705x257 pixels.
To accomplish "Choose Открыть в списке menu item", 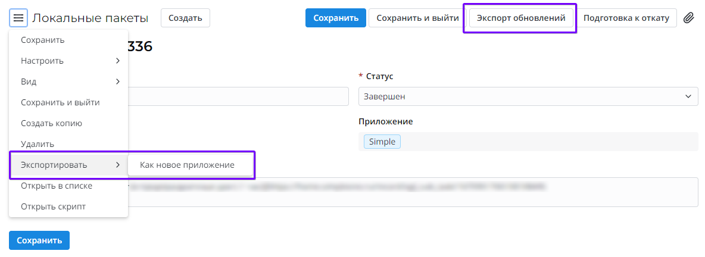I will point(57,186).
